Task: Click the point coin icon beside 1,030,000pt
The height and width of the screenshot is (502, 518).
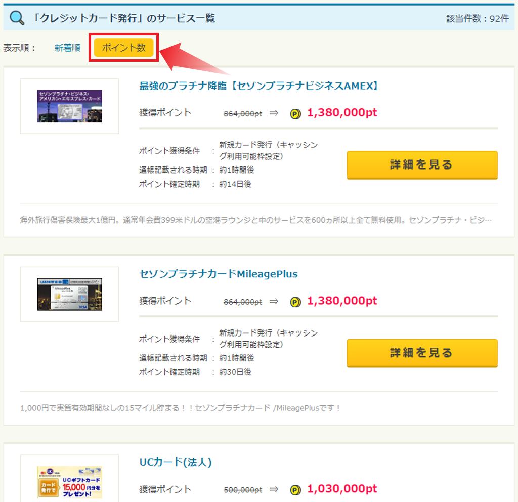Action: click(x=295, y=490)
